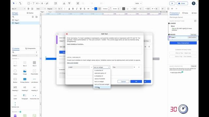Open the Regular font weight dropdown
The image size is (209, 117).
pos(52,9)
